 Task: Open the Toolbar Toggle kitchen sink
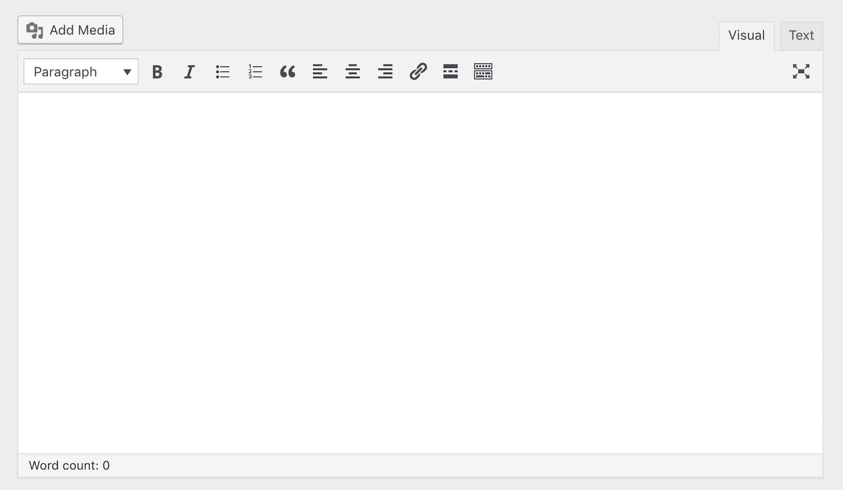coord(483,71)
